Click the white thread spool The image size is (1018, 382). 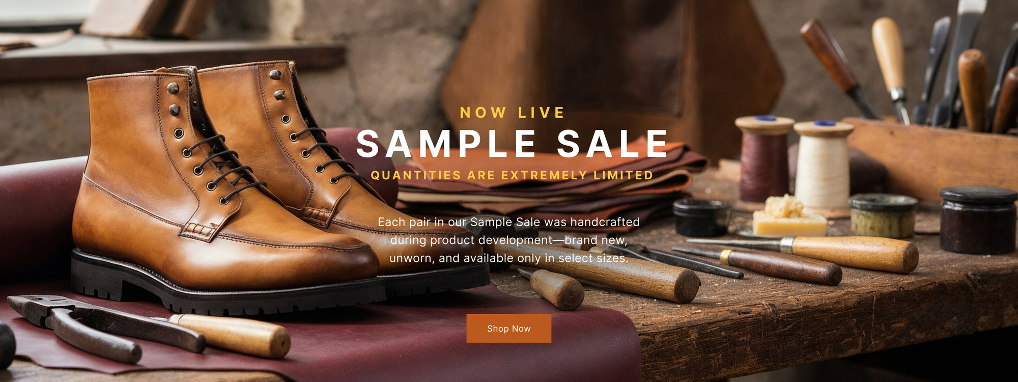click(823, 163)
